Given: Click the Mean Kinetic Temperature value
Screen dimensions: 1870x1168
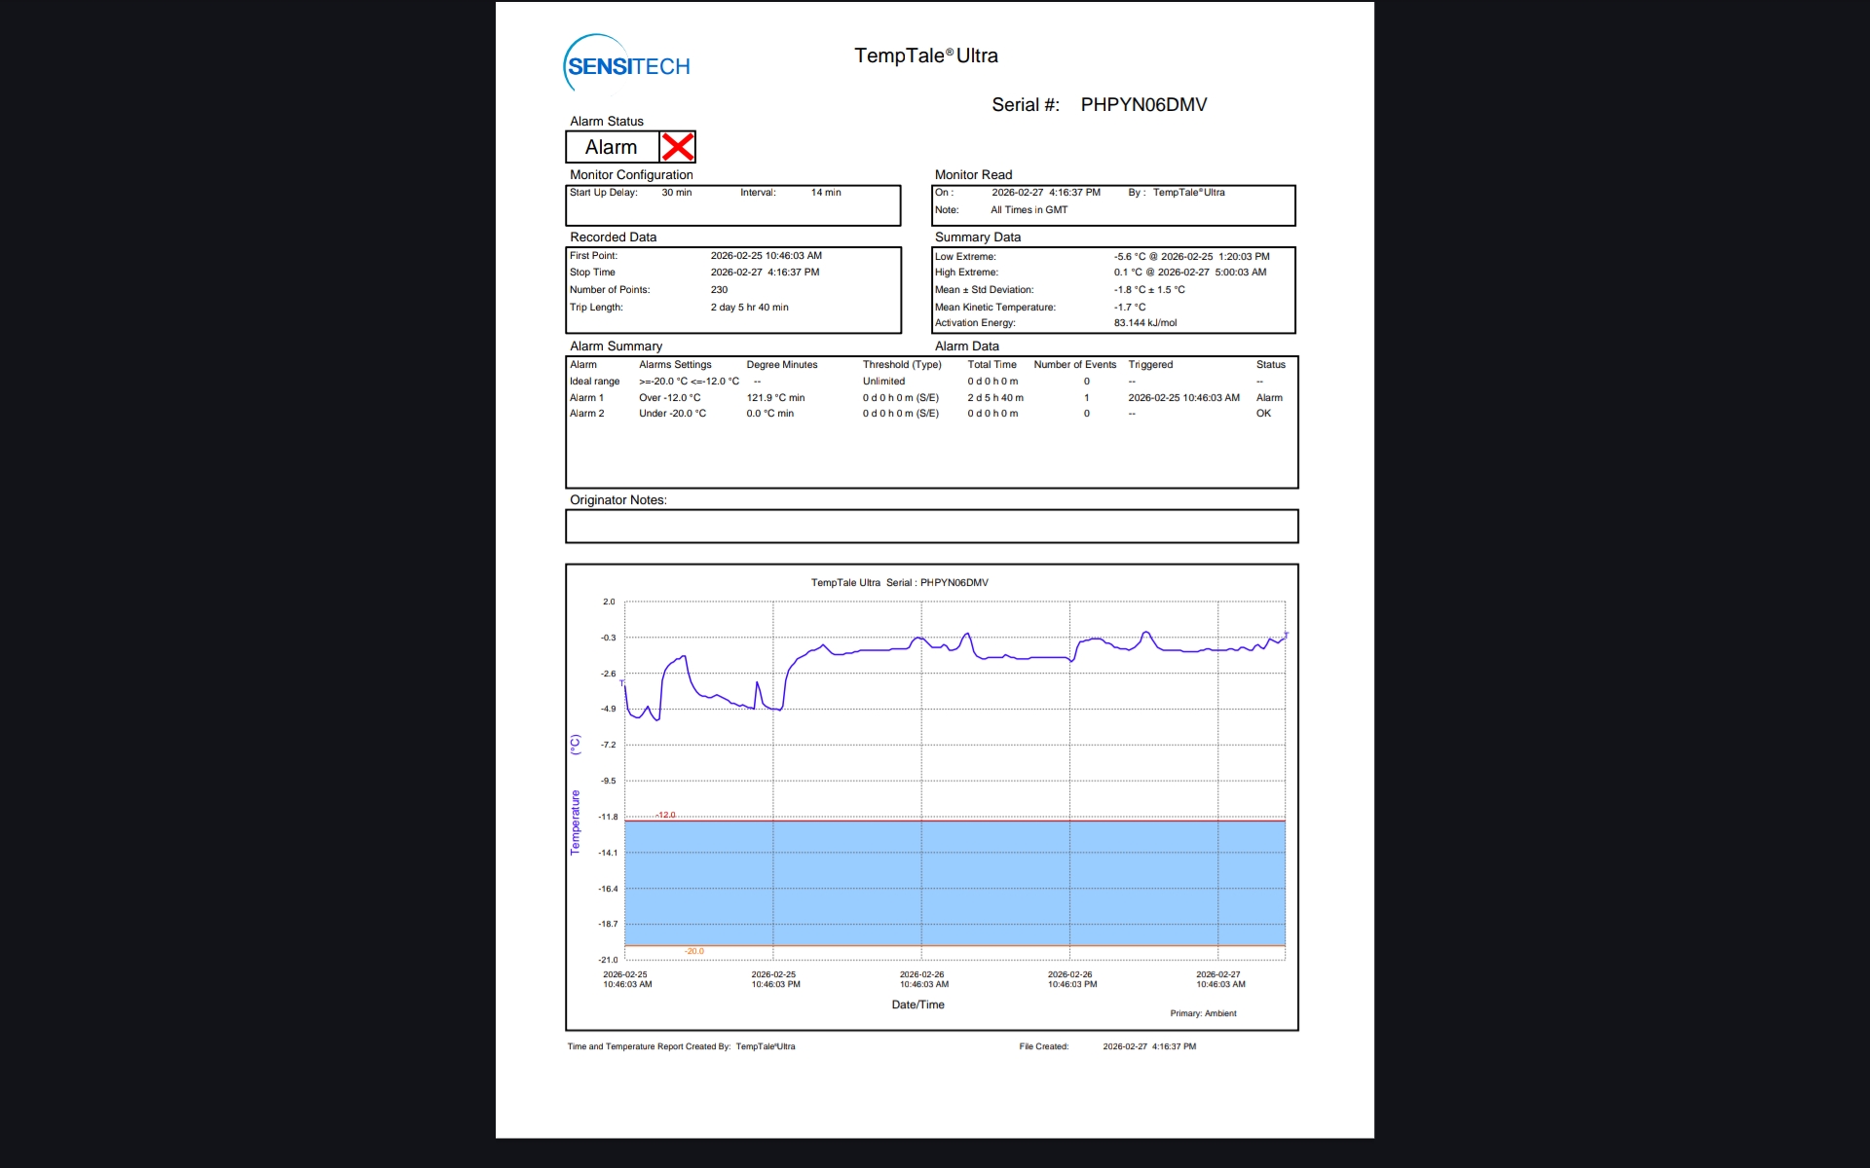Looking at the screenshot, I should click(x=1130, y=308).
